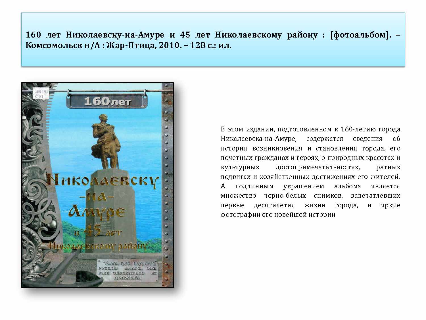
Task: Click the year "2010" in the citation
Action: pos(168,45)
